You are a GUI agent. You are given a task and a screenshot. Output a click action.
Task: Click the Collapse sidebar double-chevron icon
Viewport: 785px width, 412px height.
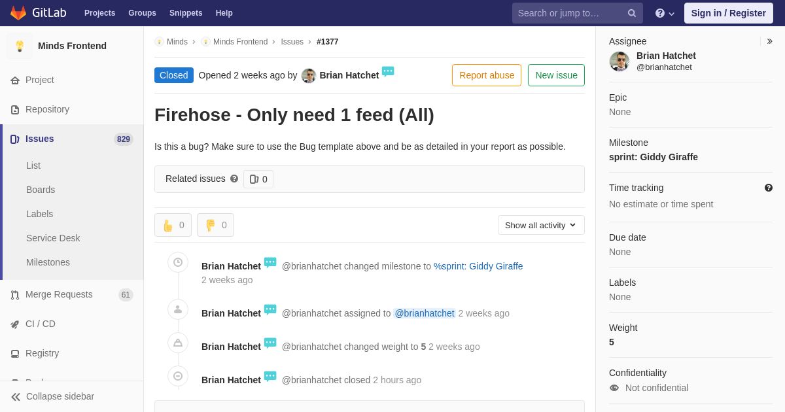tap(16, 397)
